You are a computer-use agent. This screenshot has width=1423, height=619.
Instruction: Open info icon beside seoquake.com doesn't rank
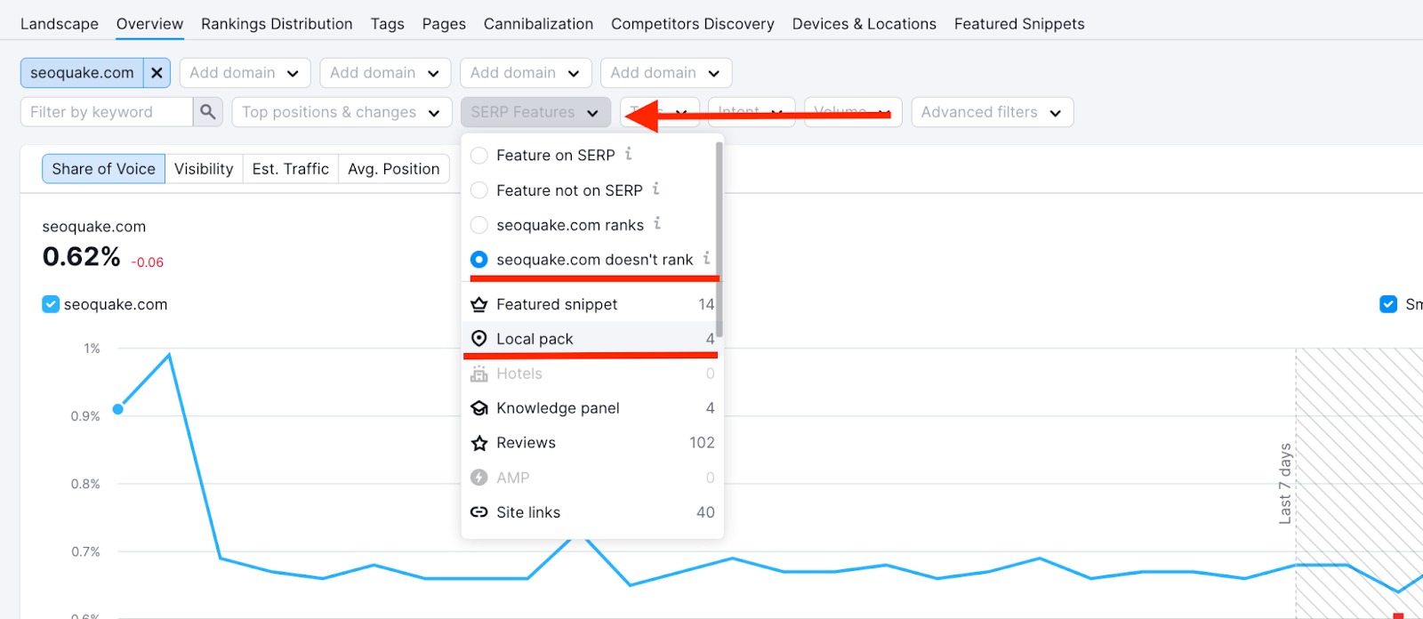click(706, 258)
